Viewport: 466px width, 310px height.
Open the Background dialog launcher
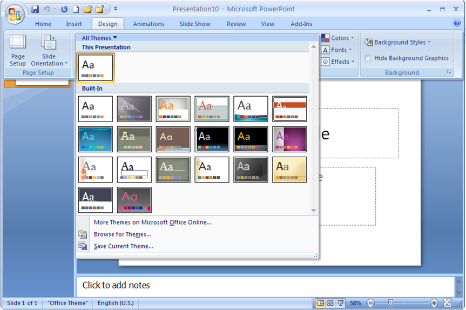tap(449, 72)
